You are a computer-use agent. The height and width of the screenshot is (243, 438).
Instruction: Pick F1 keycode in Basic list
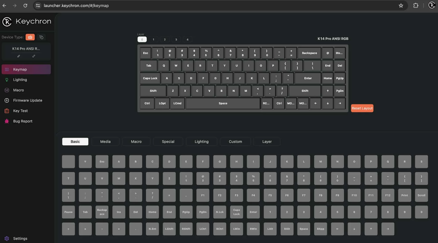203,195
